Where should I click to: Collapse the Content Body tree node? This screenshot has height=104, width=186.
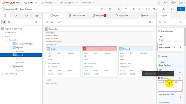coord(6,40)
